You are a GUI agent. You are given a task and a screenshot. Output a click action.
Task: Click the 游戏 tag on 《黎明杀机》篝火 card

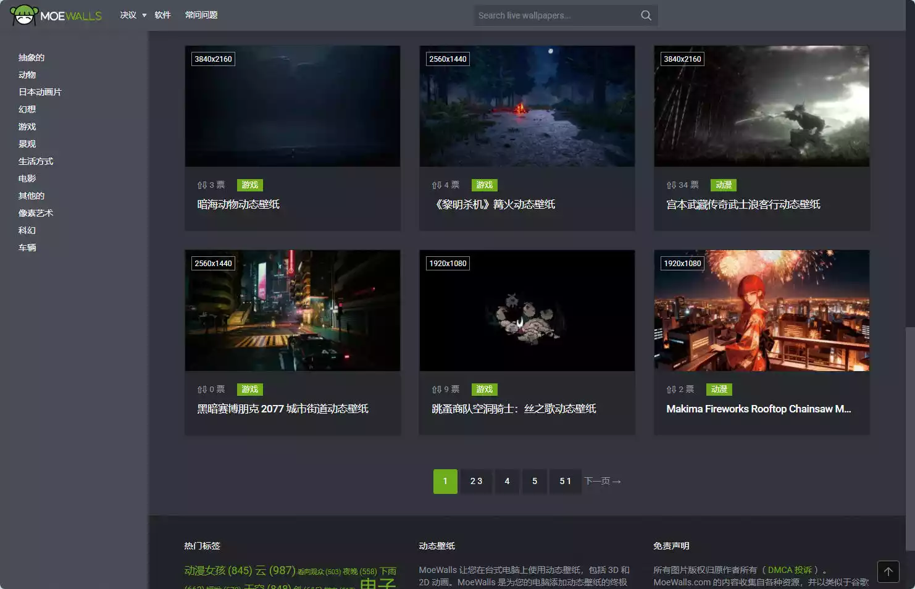[485, 185]
